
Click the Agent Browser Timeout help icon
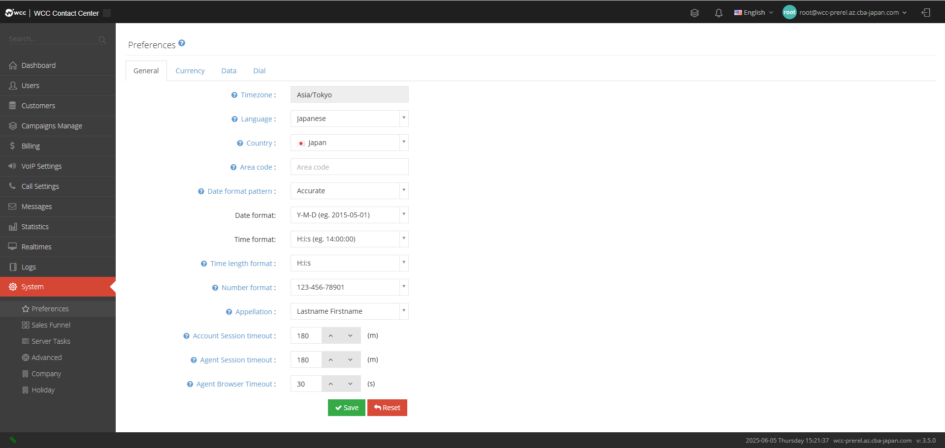190,384
